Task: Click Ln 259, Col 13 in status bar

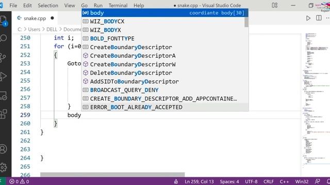Action: 199,181
